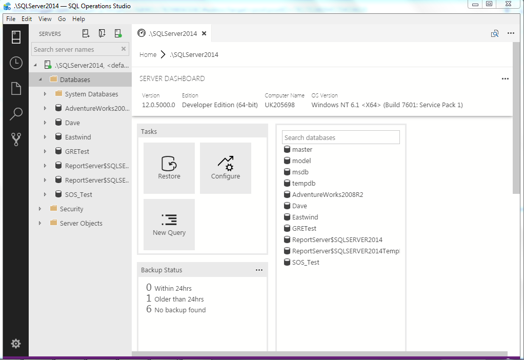This screenshot has width=524, height=360.
Task: Click the server icon beside .\SQLServer2014 node
Action: click(48, 65)
